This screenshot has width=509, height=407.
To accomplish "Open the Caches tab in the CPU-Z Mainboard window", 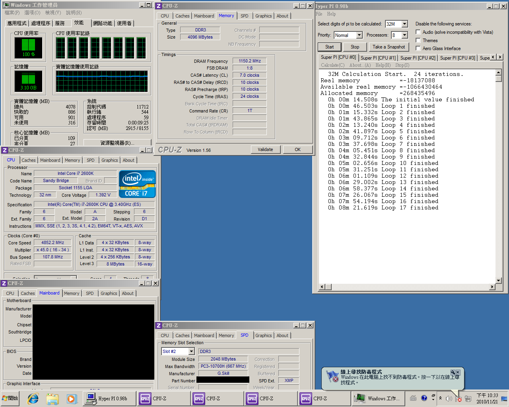I will (28, 293).
